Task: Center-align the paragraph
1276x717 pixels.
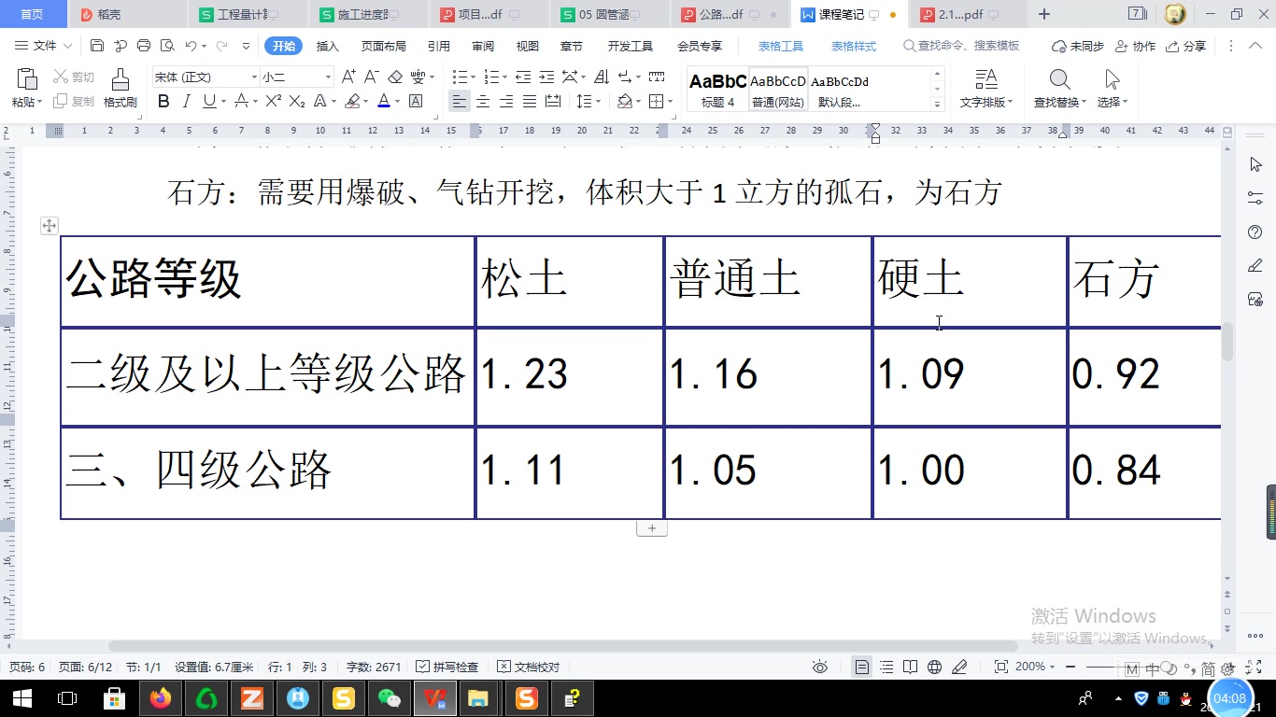Action: (x=483, y=102)
